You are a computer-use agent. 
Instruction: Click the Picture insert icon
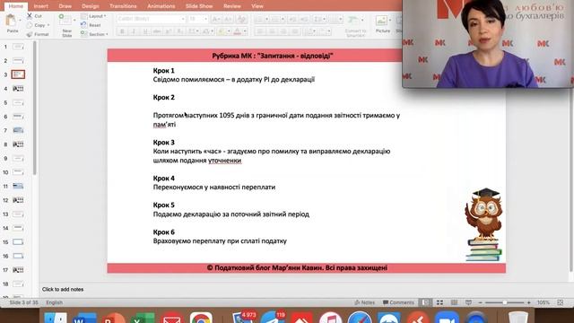point(381,21)
